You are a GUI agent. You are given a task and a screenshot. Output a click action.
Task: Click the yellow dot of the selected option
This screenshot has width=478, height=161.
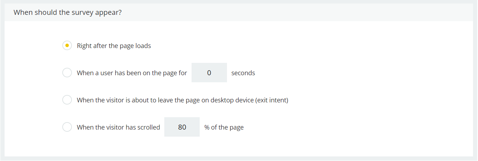tap(67, 46)
